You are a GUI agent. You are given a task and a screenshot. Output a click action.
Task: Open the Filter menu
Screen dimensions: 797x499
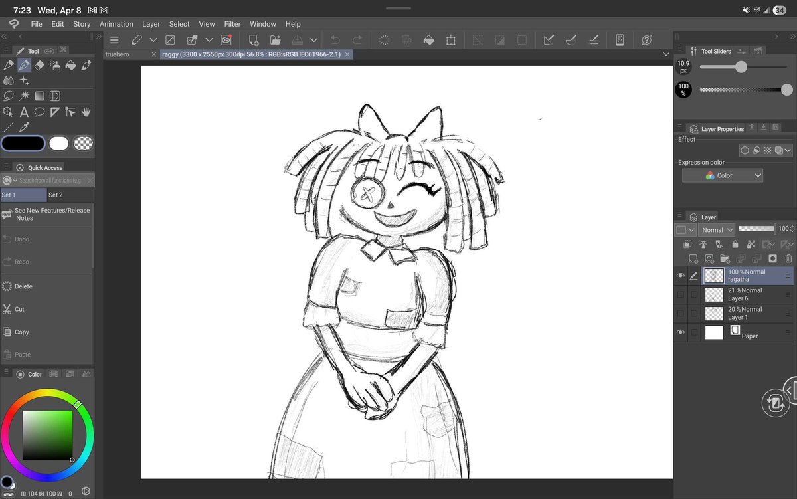pyautogui.click(x=232, y=24)
